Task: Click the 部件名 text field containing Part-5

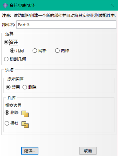Action: 66,25
